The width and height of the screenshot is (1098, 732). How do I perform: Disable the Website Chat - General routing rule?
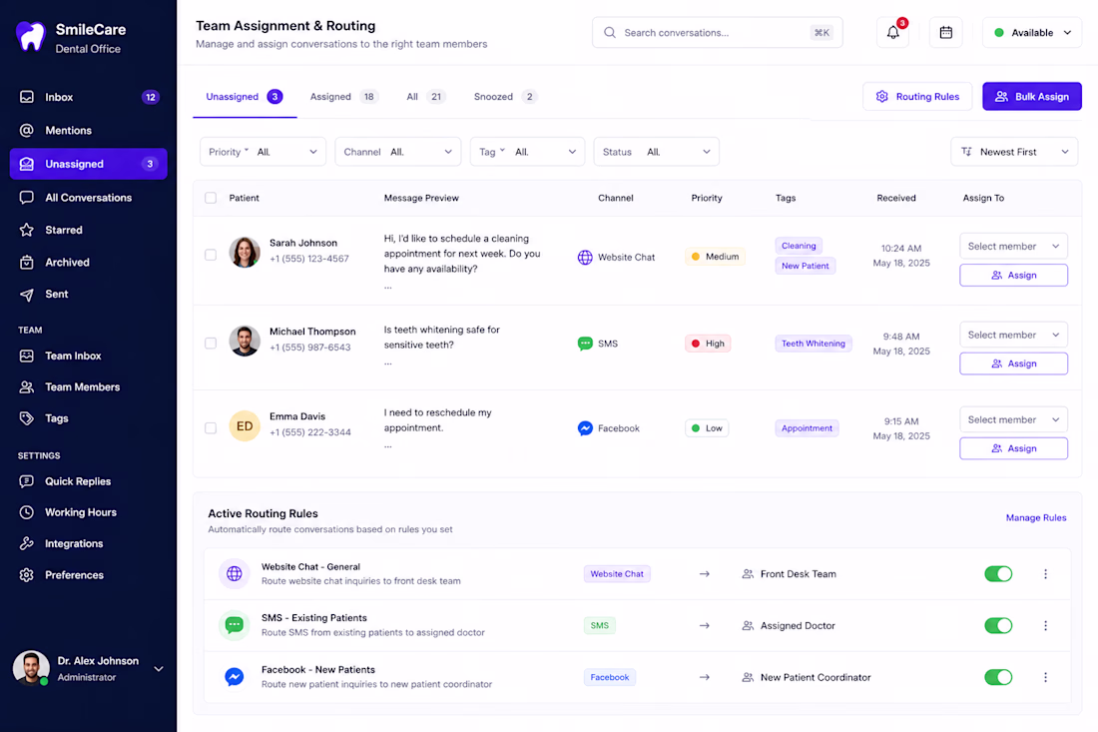point(998,573)
